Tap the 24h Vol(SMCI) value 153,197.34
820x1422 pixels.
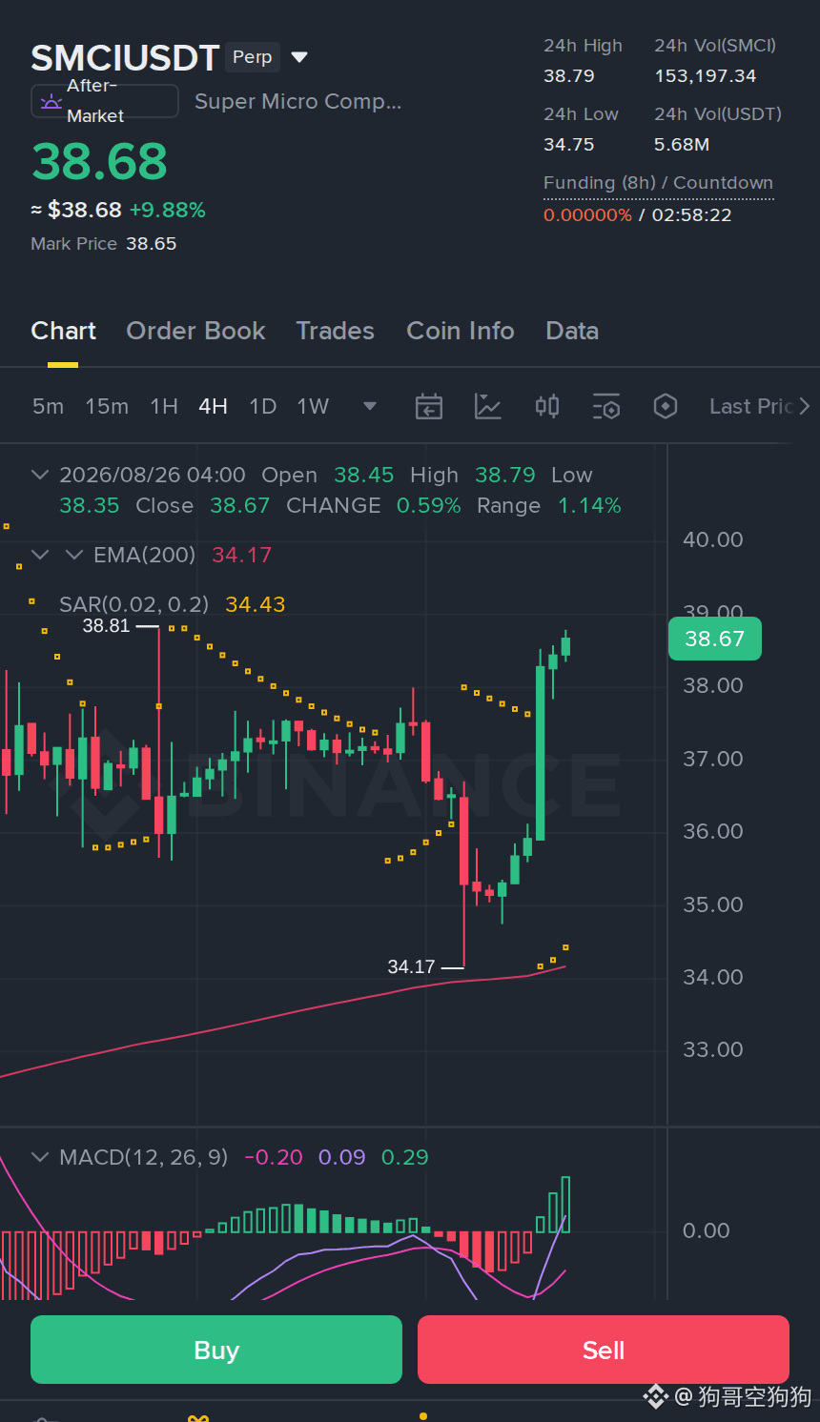706,76
